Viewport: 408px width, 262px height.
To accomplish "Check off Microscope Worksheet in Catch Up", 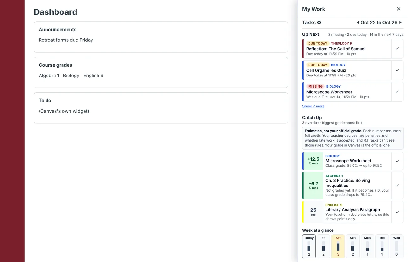I will click(x=397, y=161).
